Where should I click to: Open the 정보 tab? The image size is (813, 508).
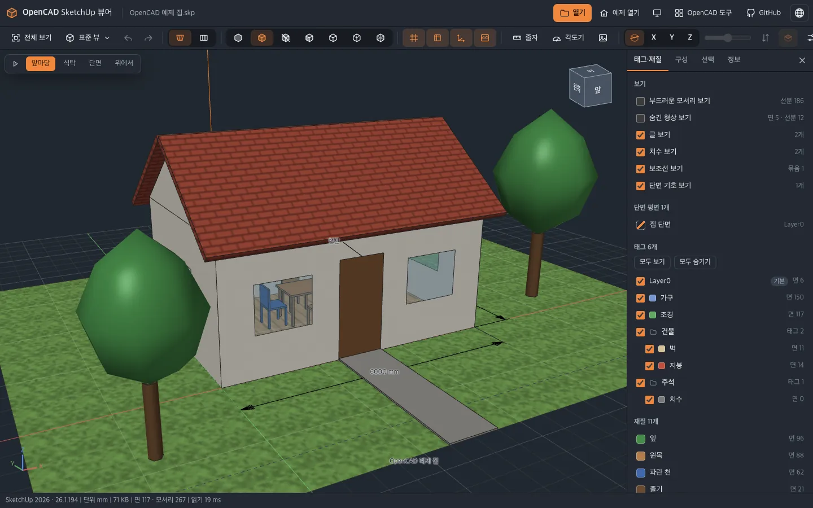tap(733, 60)
